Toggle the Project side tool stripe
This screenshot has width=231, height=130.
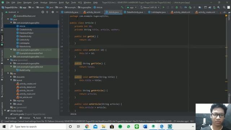point(2,40)
